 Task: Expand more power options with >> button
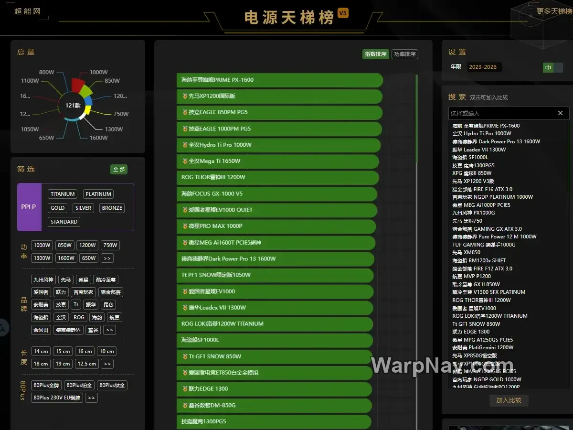coord(107,258)
